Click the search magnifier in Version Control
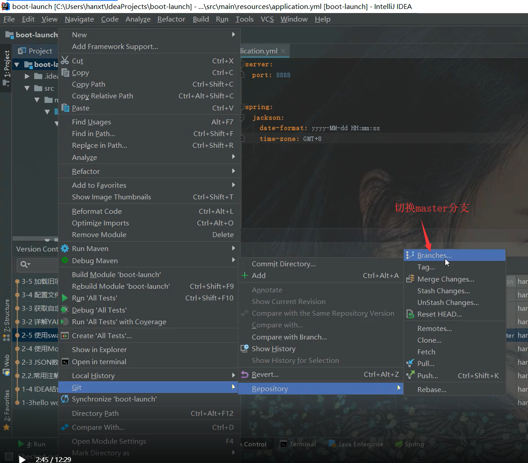 pos(25,265)
